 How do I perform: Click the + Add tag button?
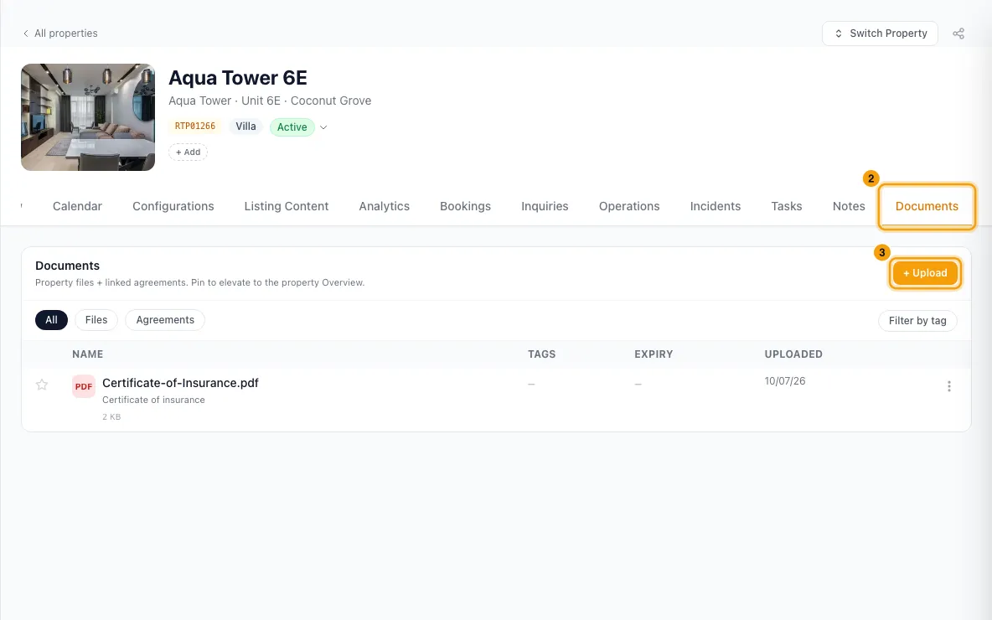pos(188,152)
